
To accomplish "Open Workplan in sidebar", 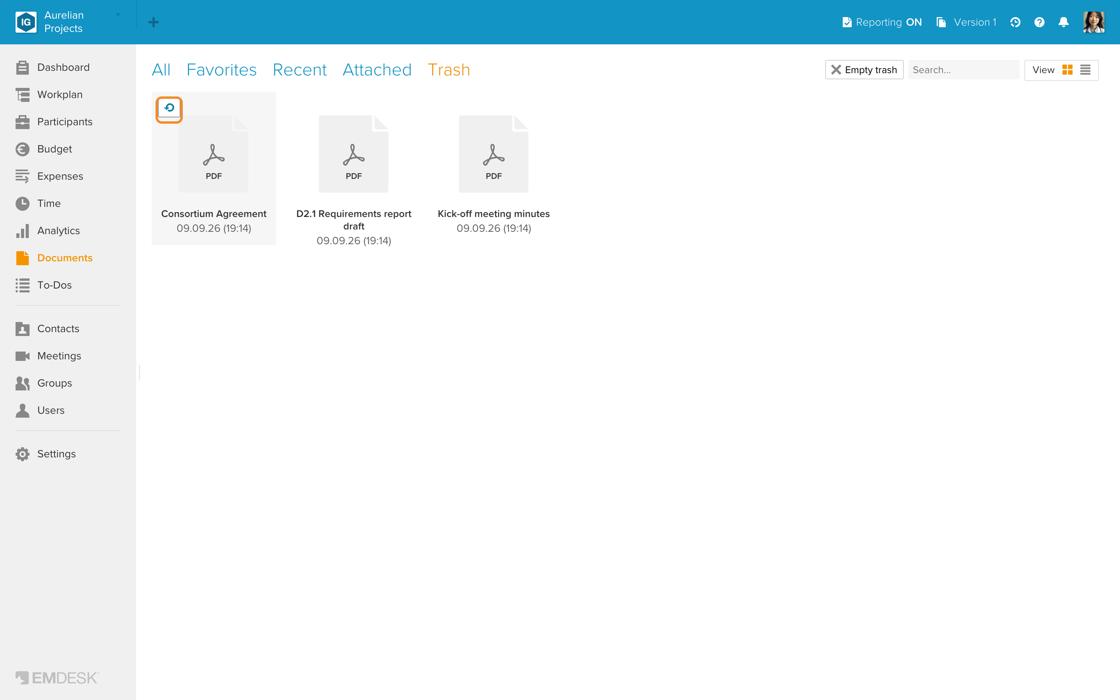I will tap(49, 95).
